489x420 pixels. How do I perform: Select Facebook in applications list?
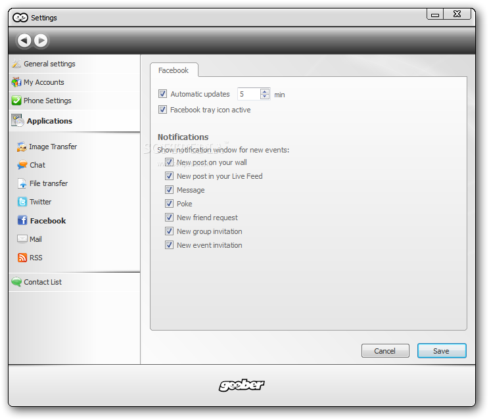point(48,221)
